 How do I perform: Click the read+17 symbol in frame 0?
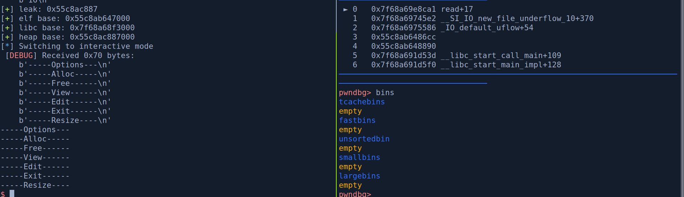coord(457,9)
